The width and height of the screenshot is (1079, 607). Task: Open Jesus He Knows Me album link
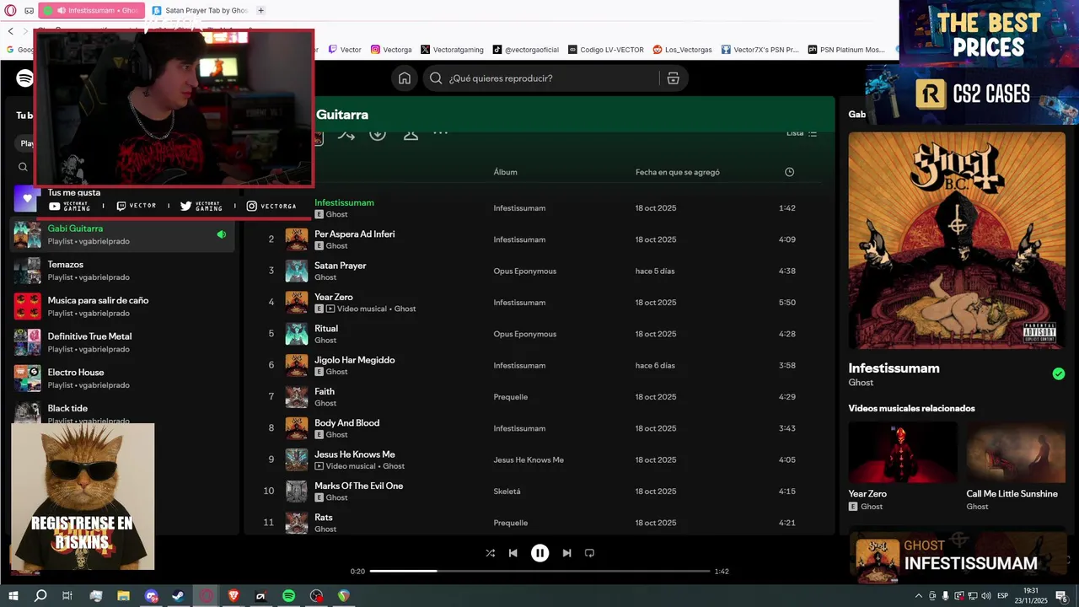click(x=529, y=460)
